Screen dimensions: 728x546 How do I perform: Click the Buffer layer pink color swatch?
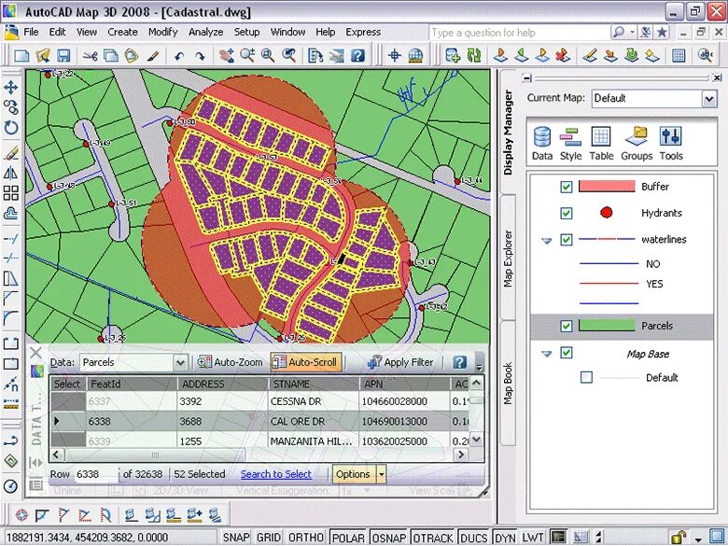607,187
